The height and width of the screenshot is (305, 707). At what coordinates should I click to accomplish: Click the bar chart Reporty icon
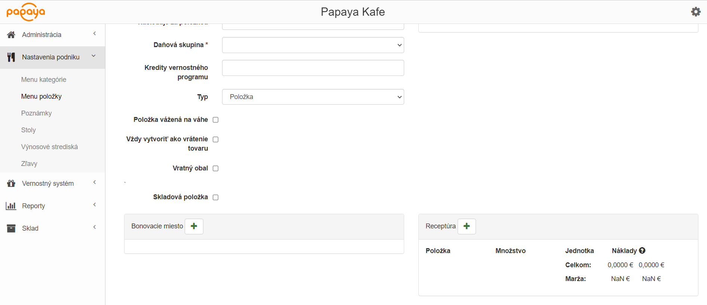[11, 206]
